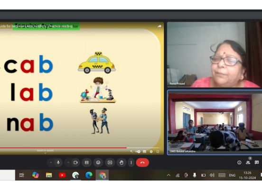The image size is (262, 190).
Task: Exit fullscreen on the YouTube player
Action: pyautogui.click(x=158, y=152)
